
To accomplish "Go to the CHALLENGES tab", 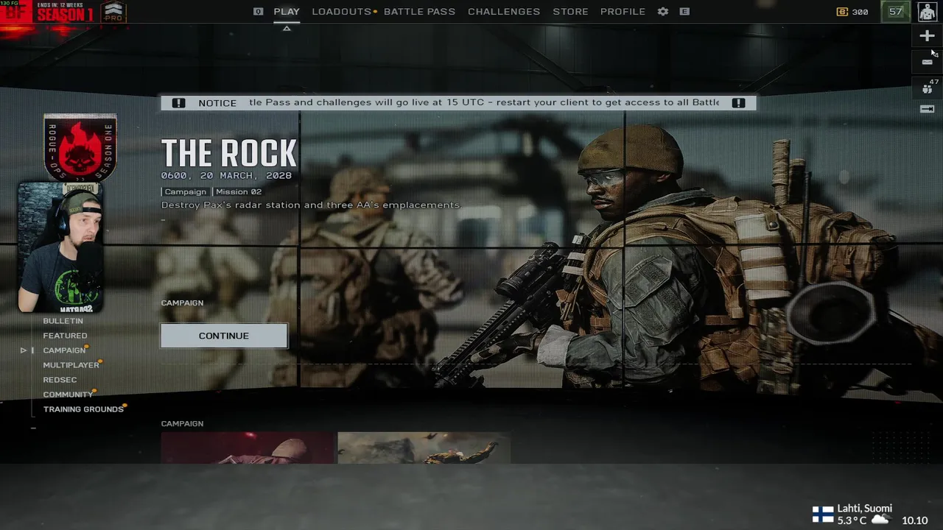I will (x=504, y=12).
